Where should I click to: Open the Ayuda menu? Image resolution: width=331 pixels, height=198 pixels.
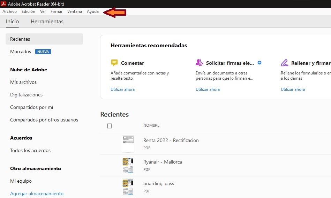(93, 11)
